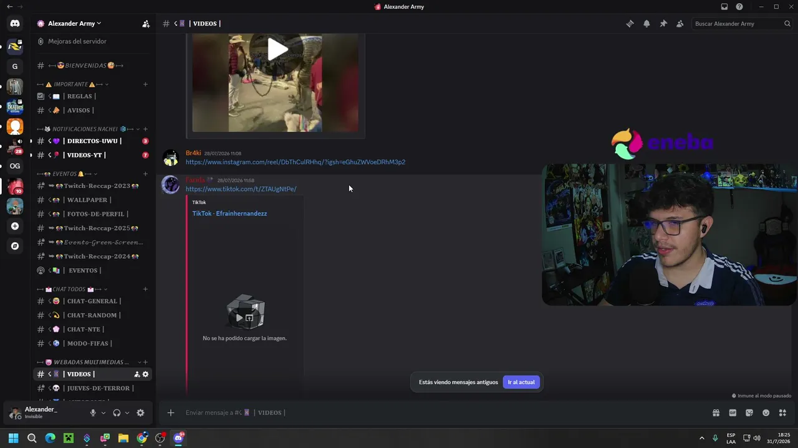Open Google Chrome from taskbar

142,438
